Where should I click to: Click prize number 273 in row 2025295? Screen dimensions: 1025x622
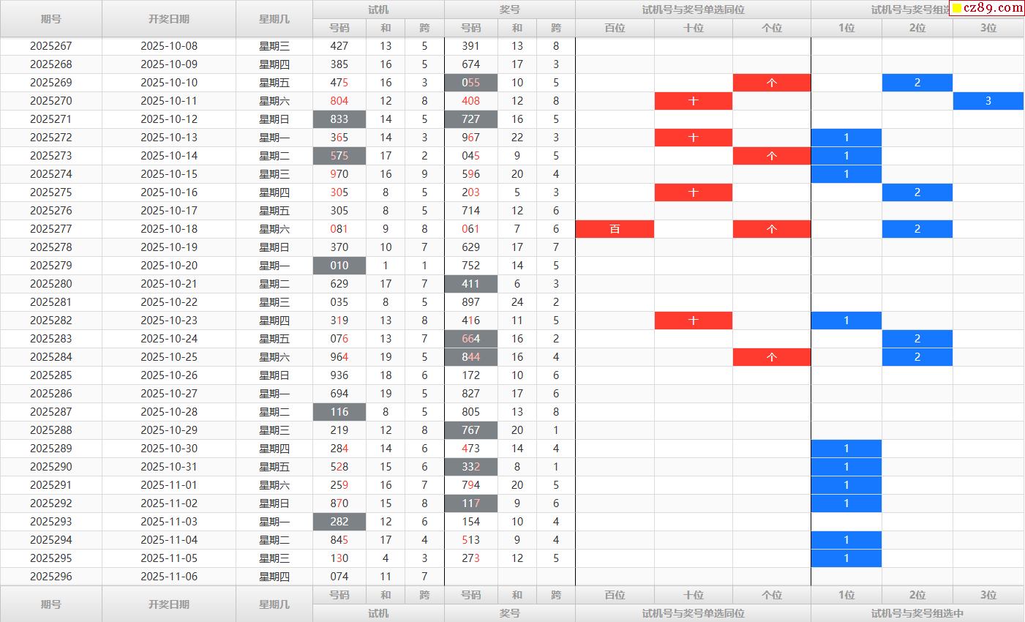[471, 558]
